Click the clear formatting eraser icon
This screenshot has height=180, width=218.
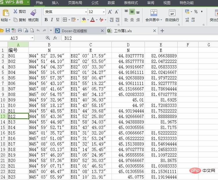pyautogui.click(x=101, y=20)
